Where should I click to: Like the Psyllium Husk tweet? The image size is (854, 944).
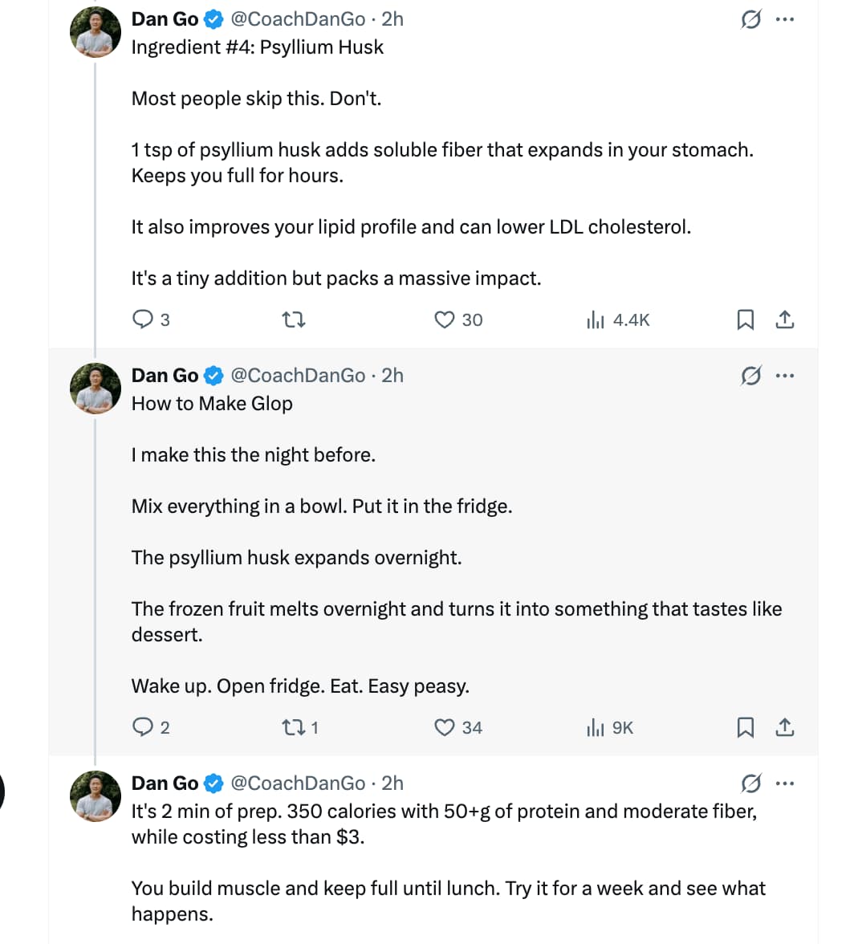[445, 320]
